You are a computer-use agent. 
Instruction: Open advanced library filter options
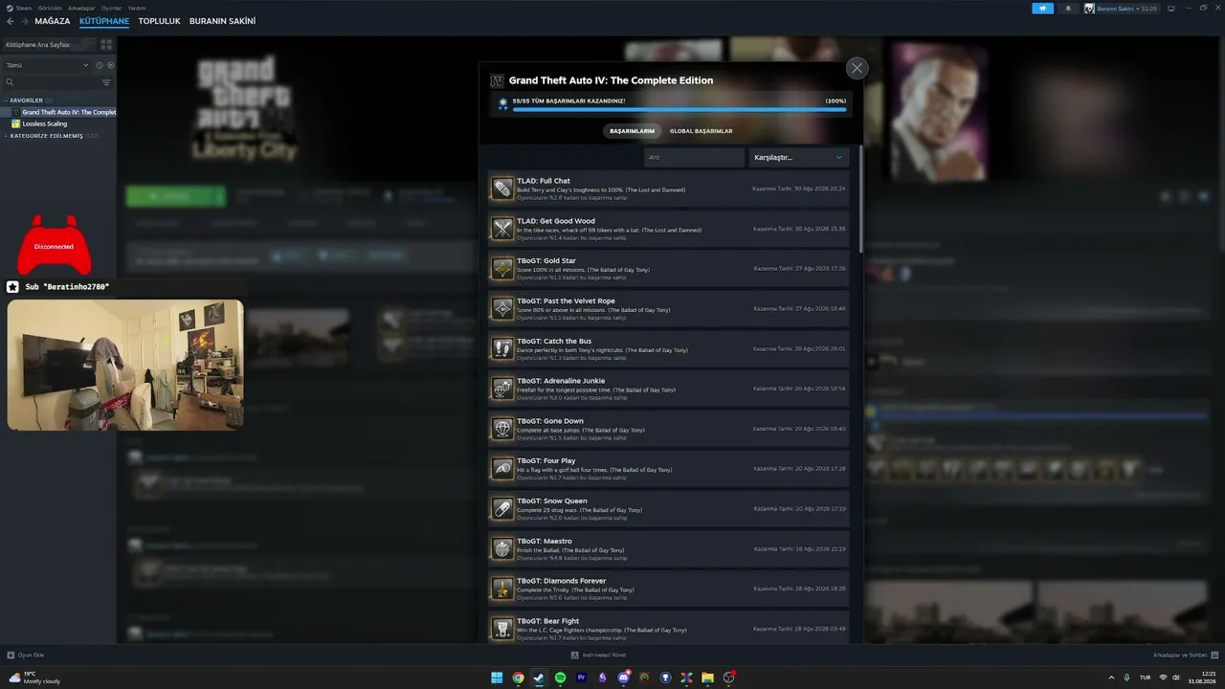tap(106, 82)
